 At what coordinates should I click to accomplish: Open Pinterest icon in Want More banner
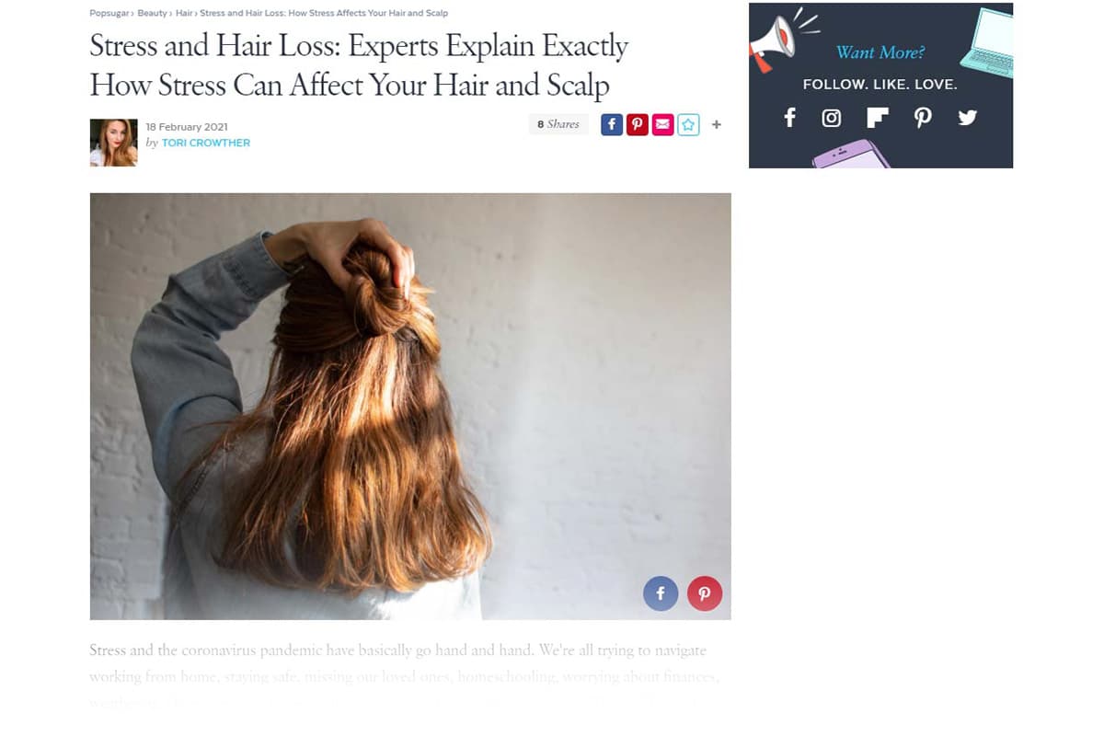pyautogui.click(x=923, y=118)
